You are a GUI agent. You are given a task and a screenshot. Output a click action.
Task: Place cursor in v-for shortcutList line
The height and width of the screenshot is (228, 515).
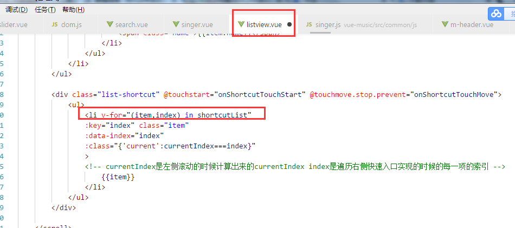point(168,115)
